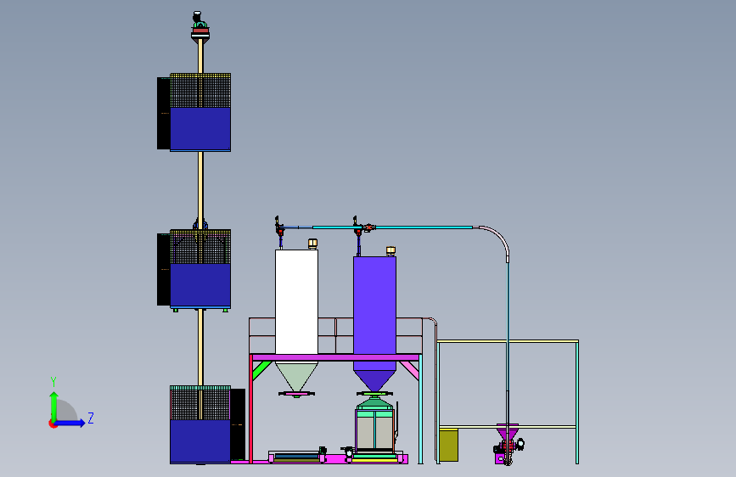Select the curved pipe elbow at upper right

(x=497, y=238)
